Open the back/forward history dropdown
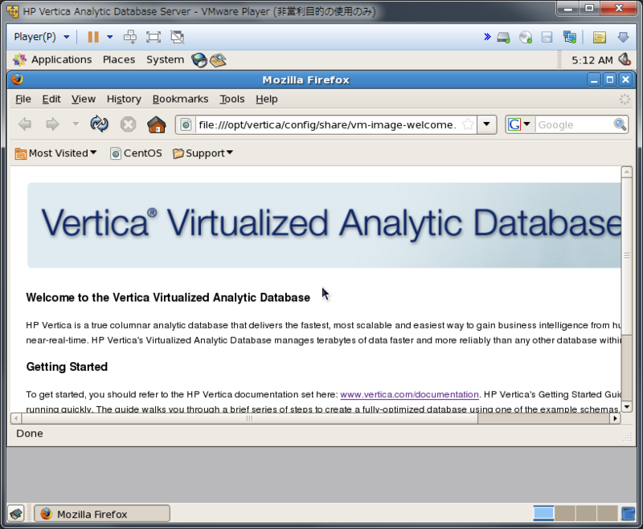The image size is (643, 529). [x=76, y=124]
